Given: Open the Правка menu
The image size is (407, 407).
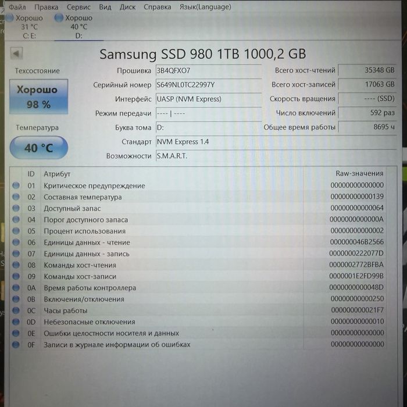Looking at the screenshot, I should point(46,7).
